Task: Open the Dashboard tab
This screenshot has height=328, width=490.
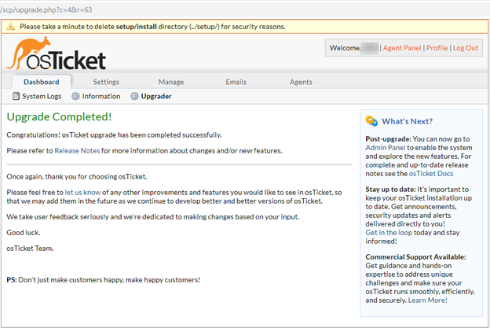Action: pos(41,82)
